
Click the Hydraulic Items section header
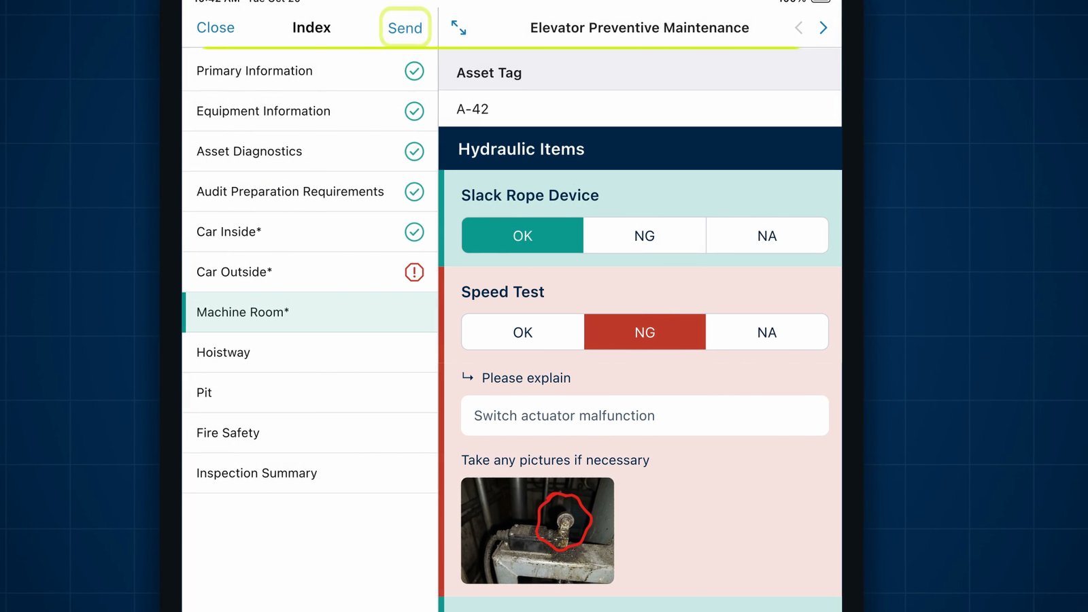point(640,149)
